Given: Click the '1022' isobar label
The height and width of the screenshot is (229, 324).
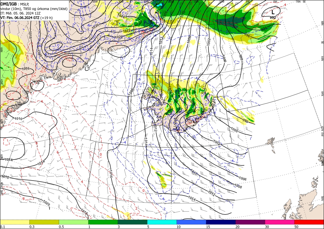Looking at the screenshot, I should (126, 31).
